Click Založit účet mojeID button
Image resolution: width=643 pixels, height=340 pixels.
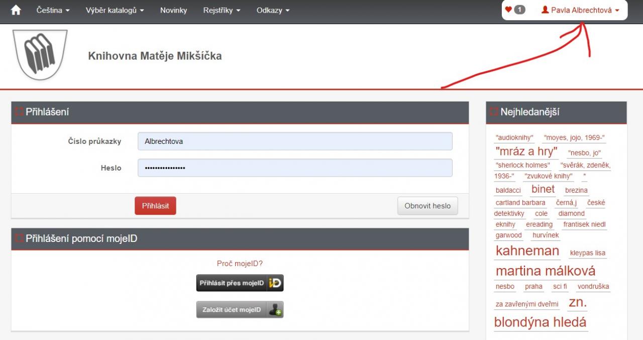(240, 310)
